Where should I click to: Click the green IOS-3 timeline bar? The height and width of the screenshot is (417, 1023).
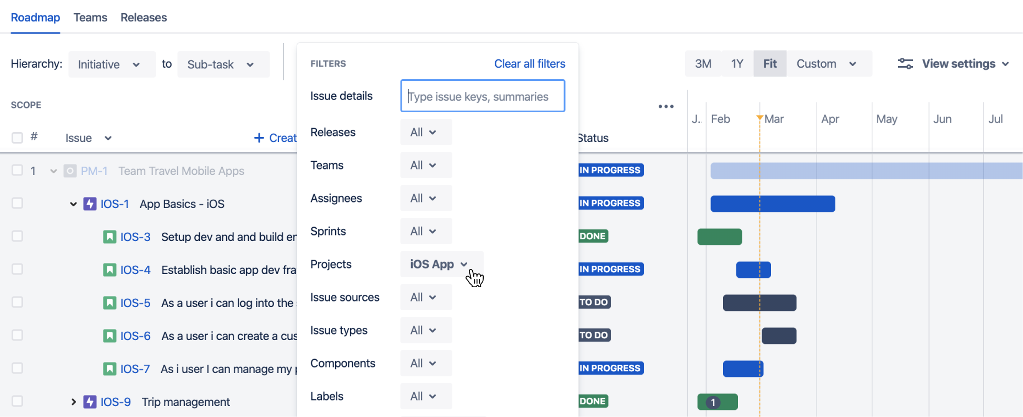tap(719, 237)
